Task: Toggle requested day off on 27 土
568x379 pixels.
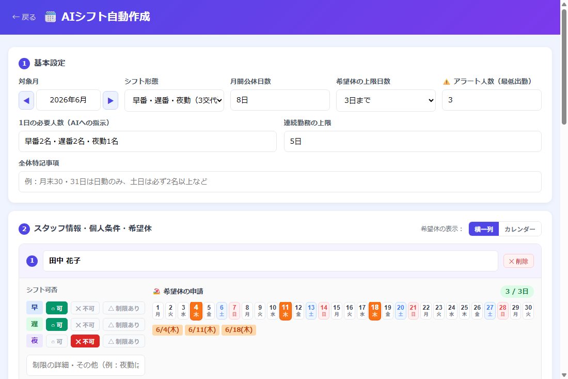Action: (490, 311)
